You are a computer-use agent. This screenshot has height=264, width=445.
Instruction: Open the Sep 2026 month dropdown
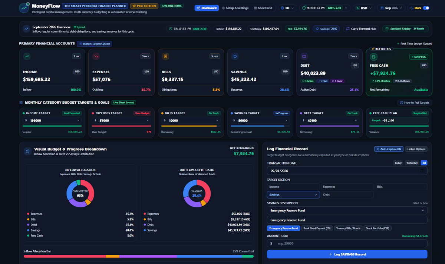pyautogui.click(x=392, y=8)
